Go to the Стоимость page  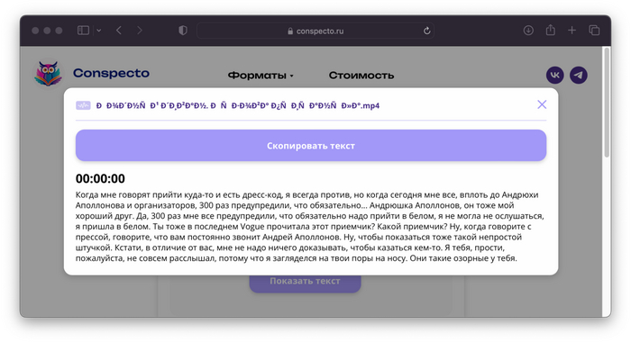[361, 76]
